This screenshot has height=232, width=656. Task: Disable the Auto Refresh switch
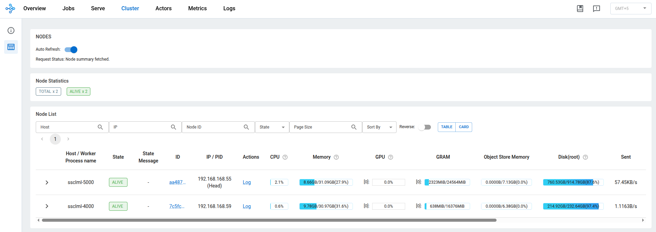pyautogui.click(x=71, y=50)
